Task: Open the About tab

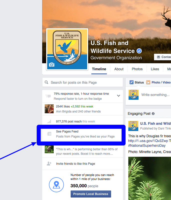Action: 119,69
